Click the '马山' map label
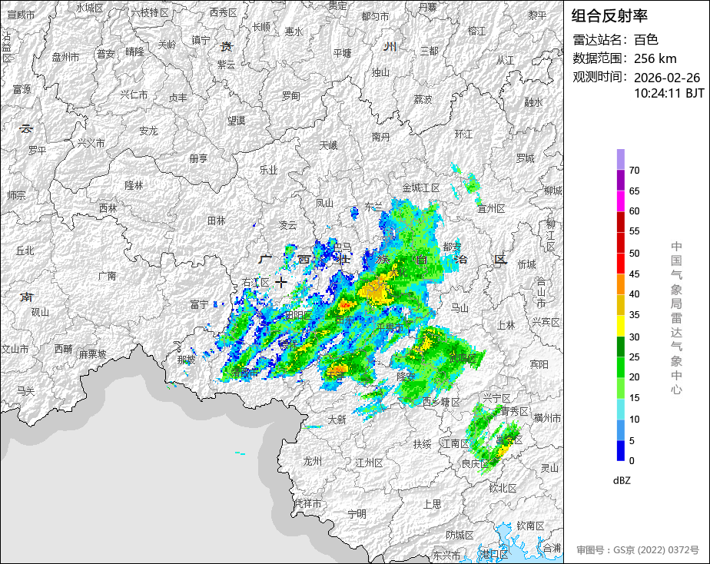710x564 pixels. [x=460, y=308]
